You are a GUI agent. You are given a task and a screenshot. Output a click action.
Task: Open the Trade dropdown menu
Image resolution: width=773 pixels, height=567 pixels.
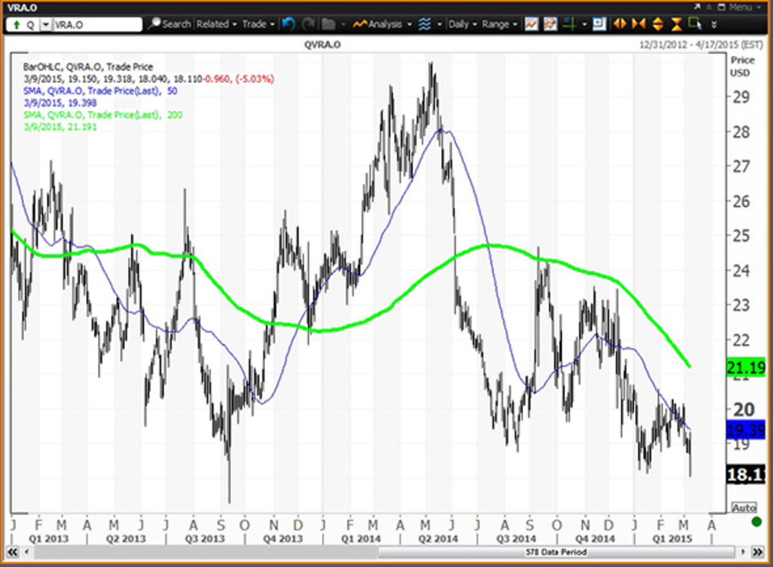[258, 24]
